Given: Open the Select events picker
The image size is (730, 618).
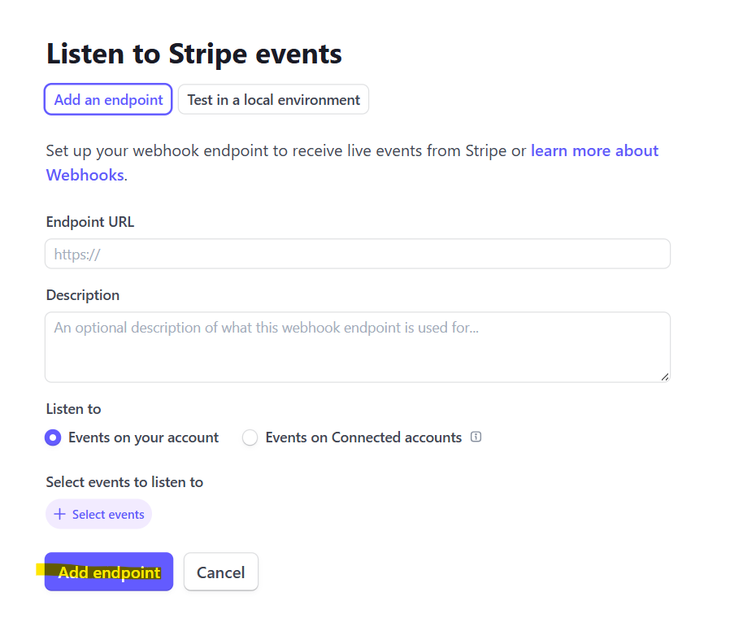Looking at the screenshot, I should (x=98, y=514).
